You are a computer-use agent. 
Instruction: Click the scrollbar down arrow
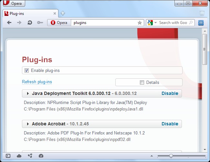[205, 149]
